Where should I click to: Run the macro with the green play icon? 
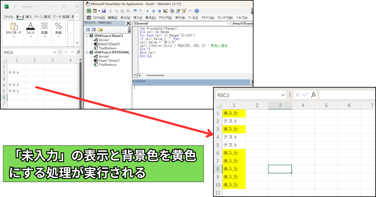click(148, 11)
